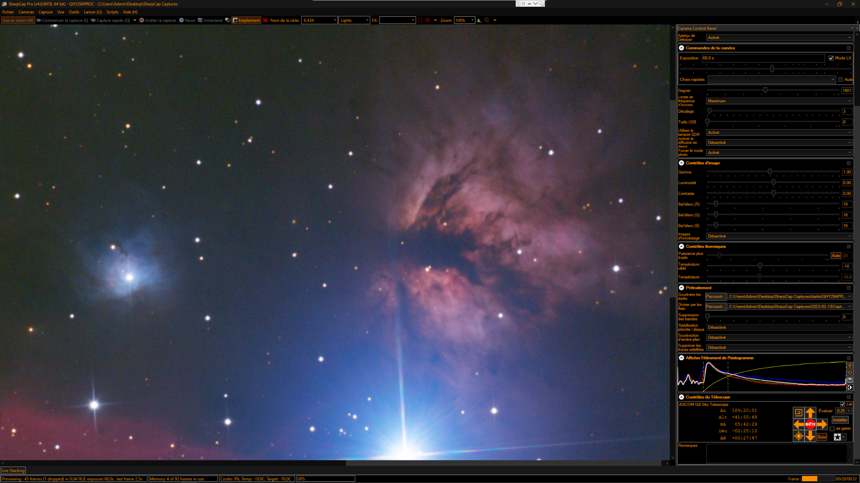This screenshot has height=483, width=860.
Task: Switch to the Live Stacking tab
Action: 13,470
